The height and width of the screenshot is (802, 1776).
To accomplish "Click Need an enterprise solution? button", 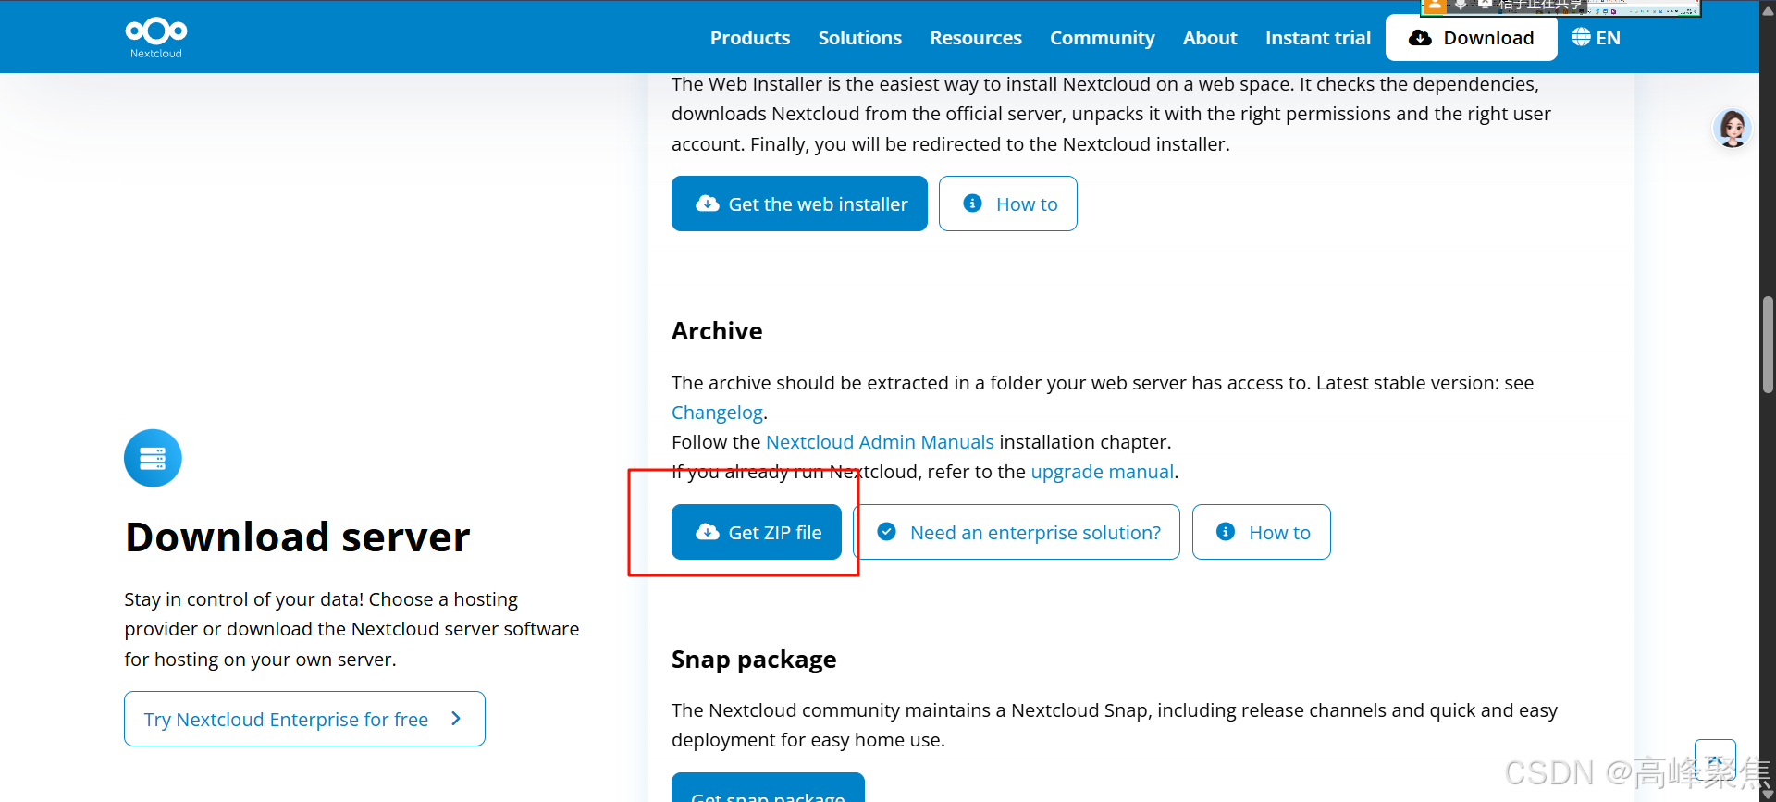I will pos(1017,532).
